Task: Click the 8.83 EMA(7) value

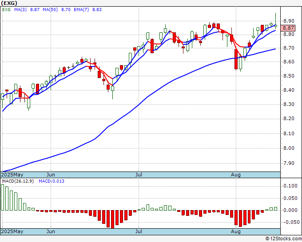Action: pyautogui.click(x=97, y=10)
